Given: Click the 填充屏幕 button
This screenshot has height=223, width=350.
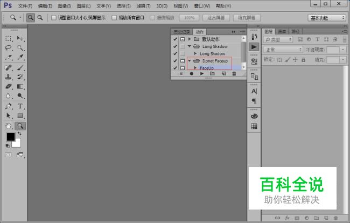Looking at the screenshot, I should click(x=247, y=18).
